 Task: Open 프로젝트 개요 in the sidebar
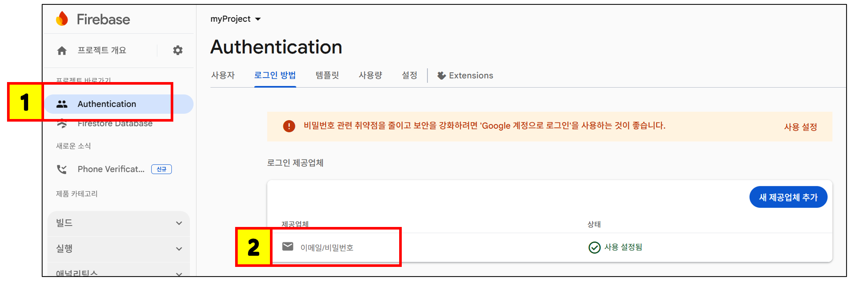[102, 50]
